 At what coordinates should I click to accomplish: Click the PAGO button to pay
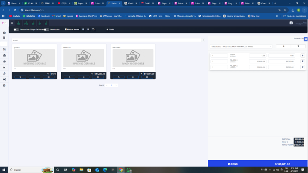(233, 164)
